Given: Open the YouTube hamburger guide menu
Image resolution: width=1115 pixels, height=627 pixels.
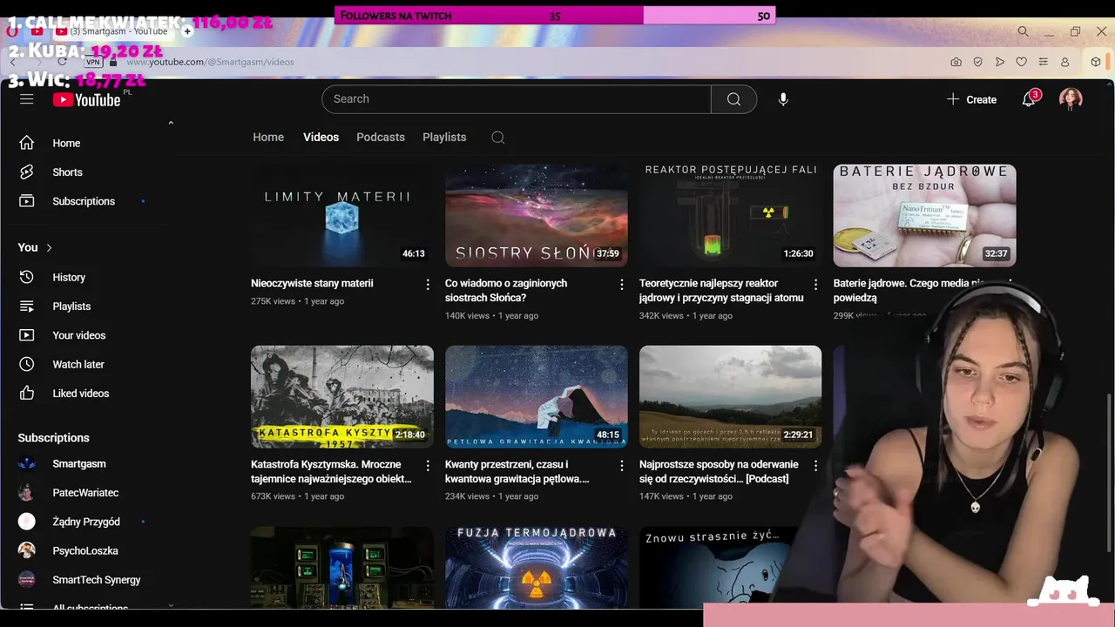Looking at the screenshot, I should pyautogui.click(x=27, y=99).
